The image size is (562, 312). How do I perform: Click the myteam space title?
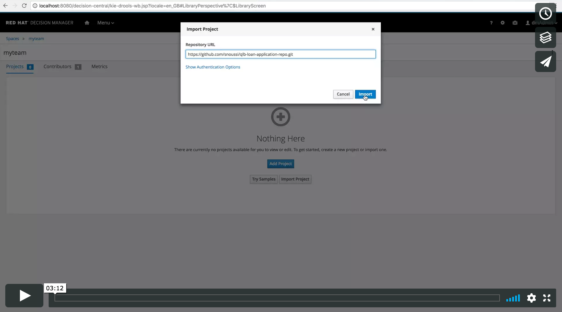15,53
